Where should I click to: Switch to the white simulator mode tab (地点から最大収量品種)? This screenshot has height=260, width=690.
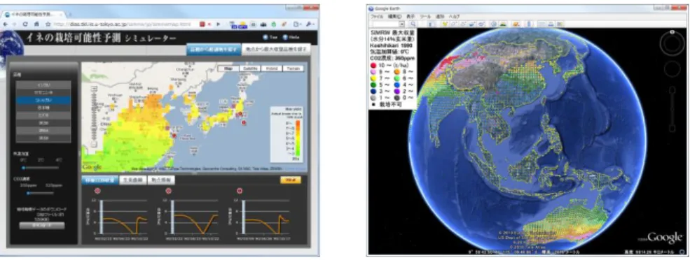[276, 49]
